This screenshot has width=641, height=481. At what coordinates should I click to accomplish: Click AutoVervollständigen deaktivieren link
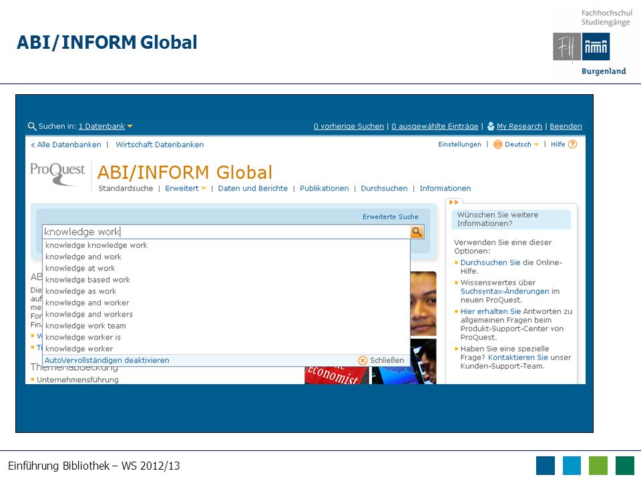coord(107,360)
